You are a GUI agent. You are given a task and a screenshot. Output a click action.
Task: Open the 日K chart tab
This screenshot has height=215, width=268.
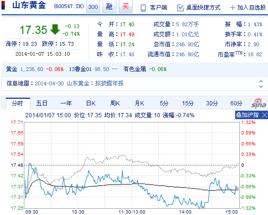pos(91,103)
